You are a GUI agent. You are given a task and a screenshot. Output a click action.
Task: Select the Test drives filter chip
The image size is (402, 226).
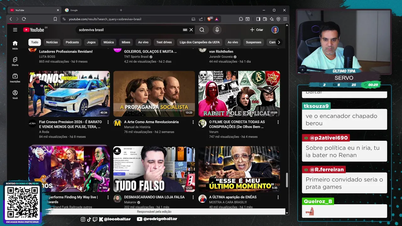164,42
